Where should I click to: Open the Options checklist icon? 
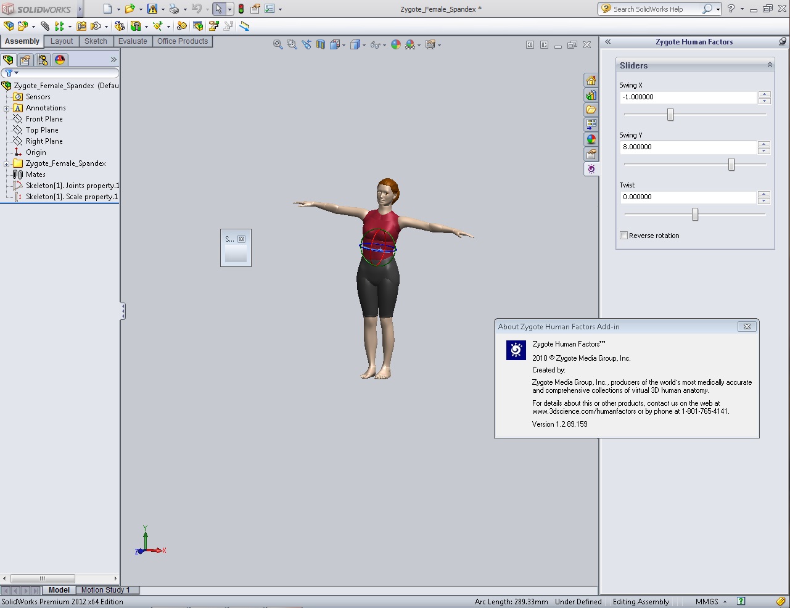(270, 9)
